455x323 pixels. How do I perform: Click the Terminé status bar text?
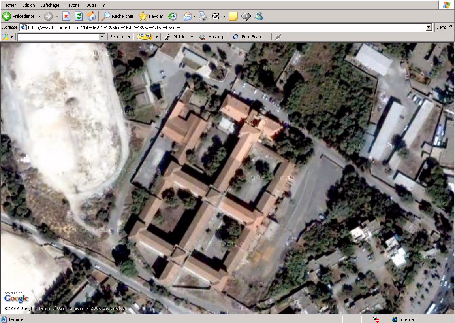click(x=16, y=319)
